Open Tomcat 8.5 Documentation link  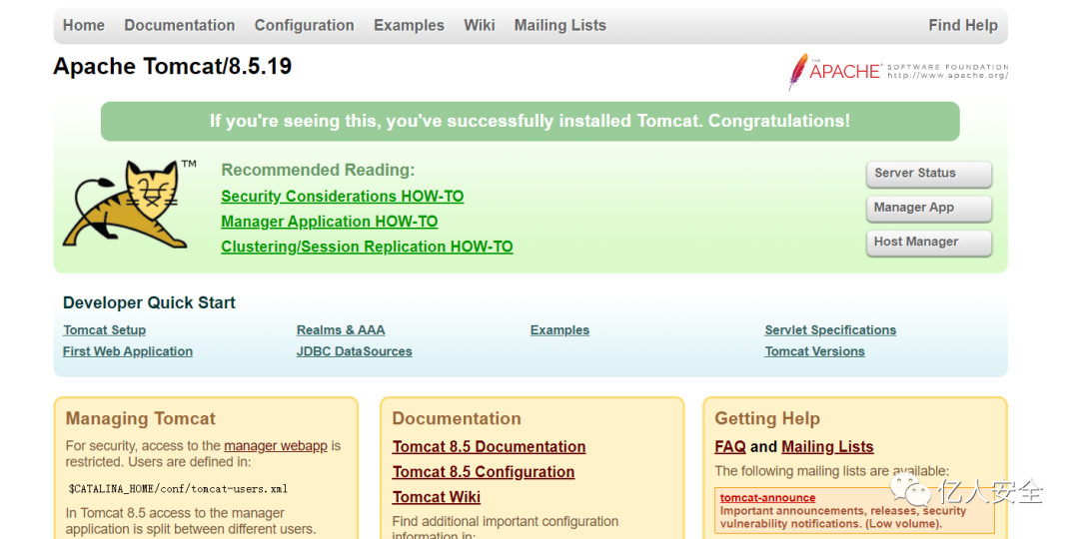click(x=489, y=447)
